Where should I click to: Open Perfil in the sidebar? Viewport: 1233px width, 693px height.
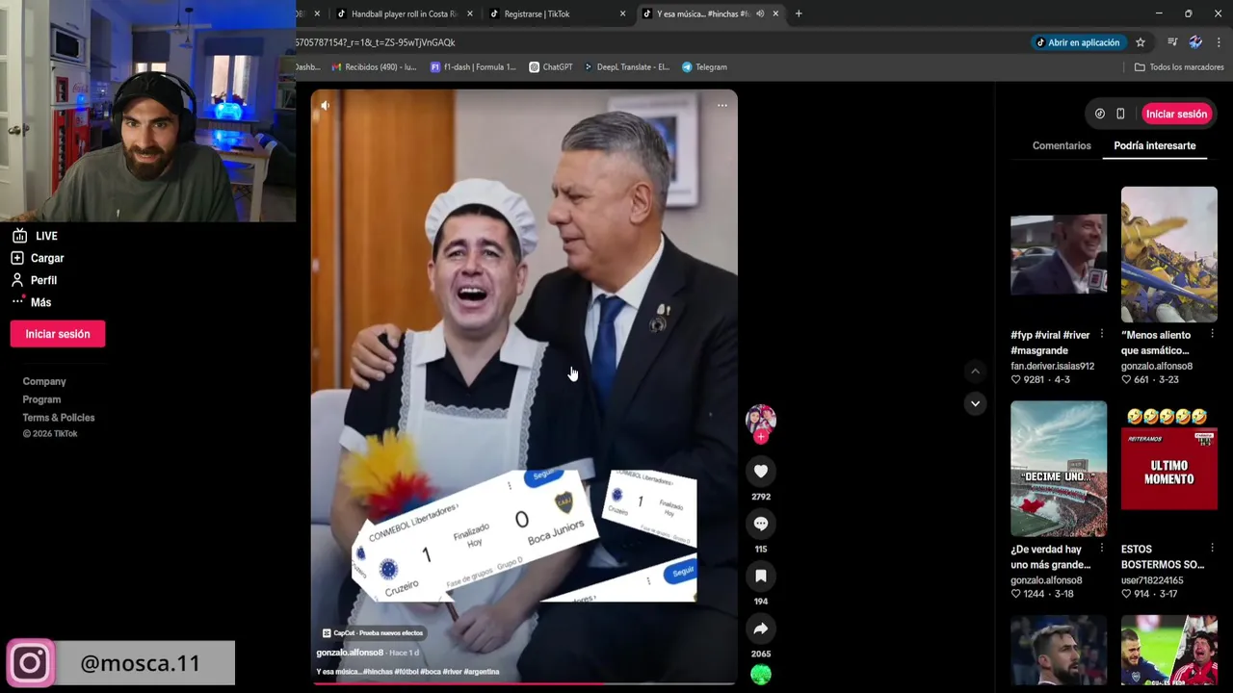click(35, 280)
